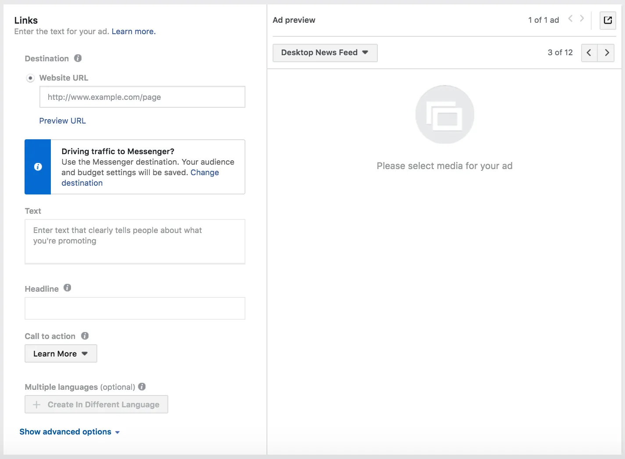Screen dimensions: 625x459
Task: Open ad preview in new window icon
Action: coord(608,20)
